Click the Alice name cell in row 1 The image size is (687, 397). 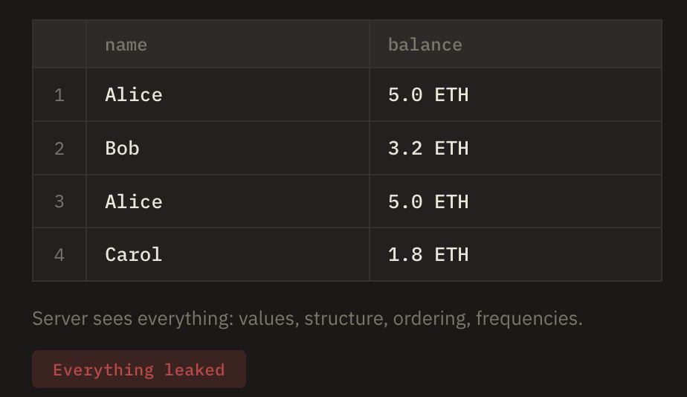[134, 95]
